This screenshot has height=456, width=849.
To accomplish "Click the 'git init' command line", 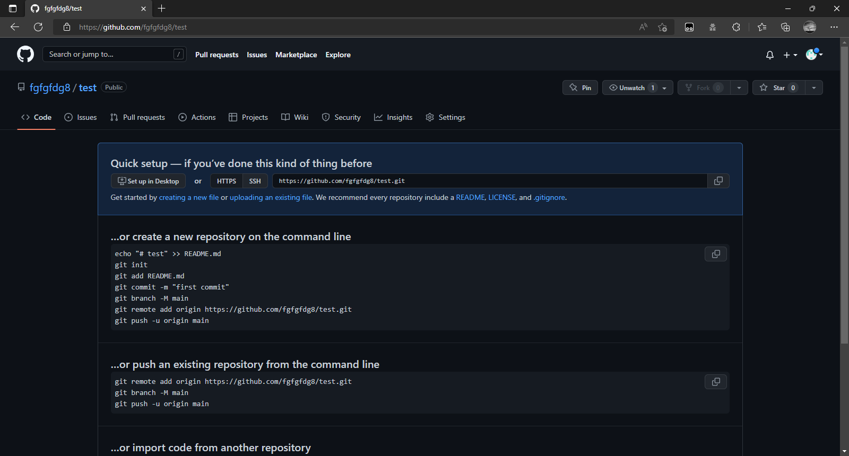I will point(131,265).
